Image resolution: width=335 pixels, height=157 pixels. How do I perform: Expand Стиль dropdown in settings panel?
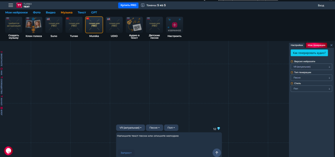(311, 89)
